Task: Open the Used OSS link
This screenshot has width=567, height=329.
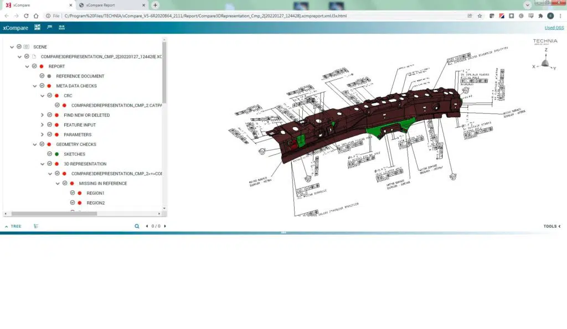Action: (x=554, y=28)
